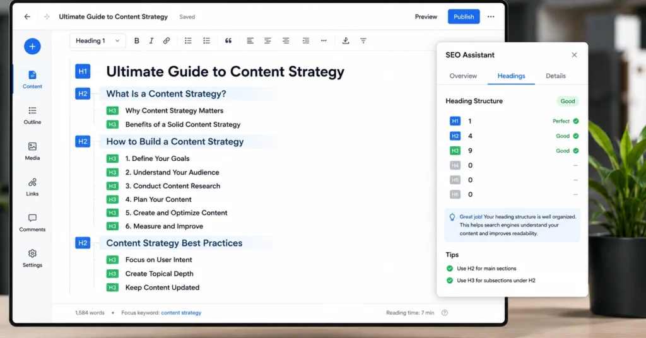Go back with the left arrow

click(x=27, y=17)
